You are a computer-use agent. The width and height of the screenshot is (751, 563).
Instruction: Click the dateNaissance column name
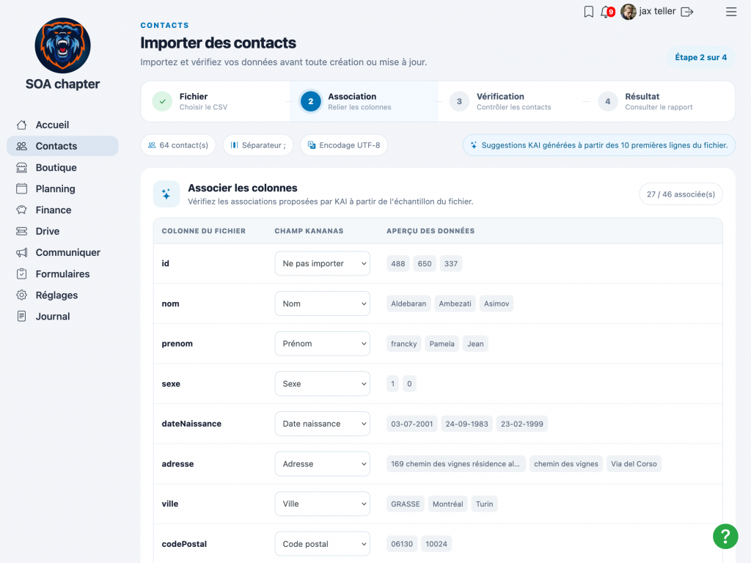coord(191,424)
